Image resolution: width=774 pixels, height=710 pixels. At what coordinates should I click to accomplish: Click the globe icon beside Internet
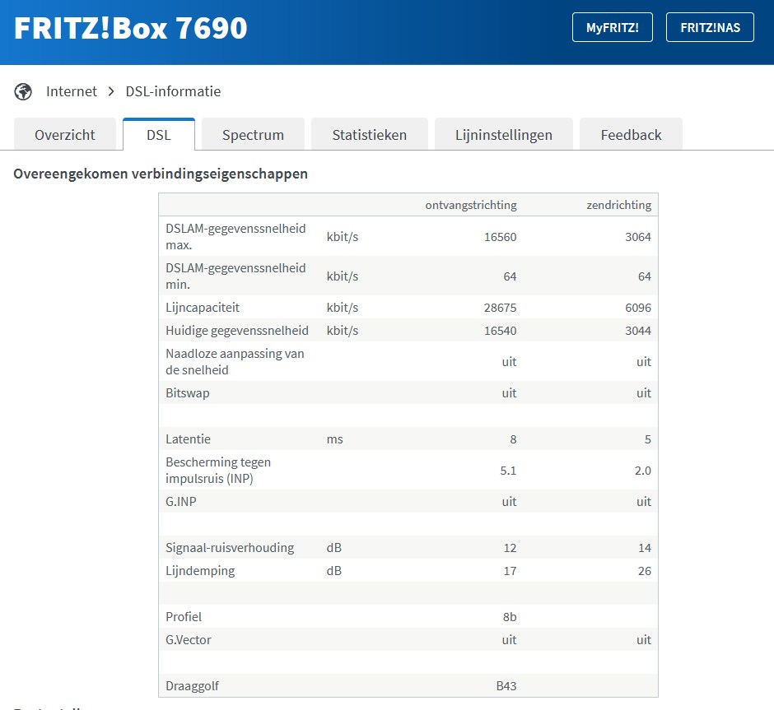(x=23, y=91)
